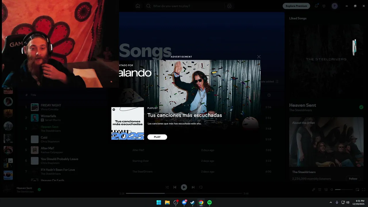Open Friend Activity icon next to bell
The width and height of the screenshot is (368, 207).
[x=324, y=6]
